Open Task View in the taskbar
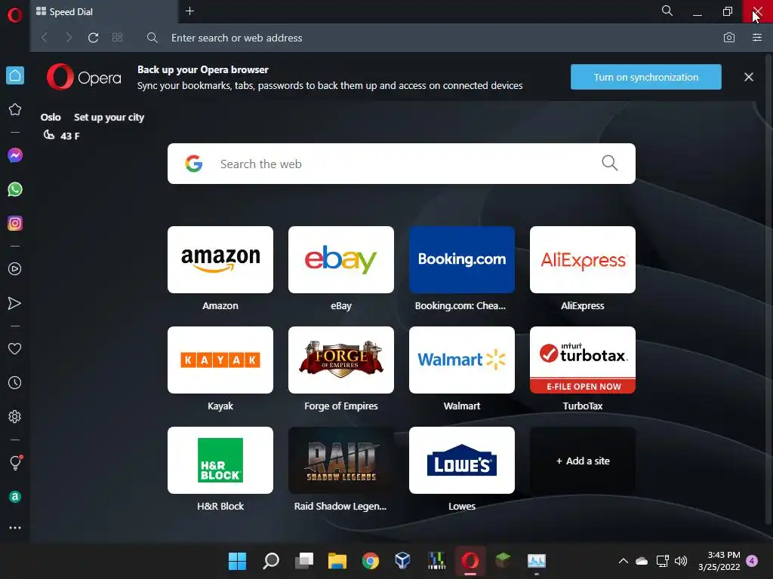The width and height of the screenshot is (773, 579). [x=304, y=561]
